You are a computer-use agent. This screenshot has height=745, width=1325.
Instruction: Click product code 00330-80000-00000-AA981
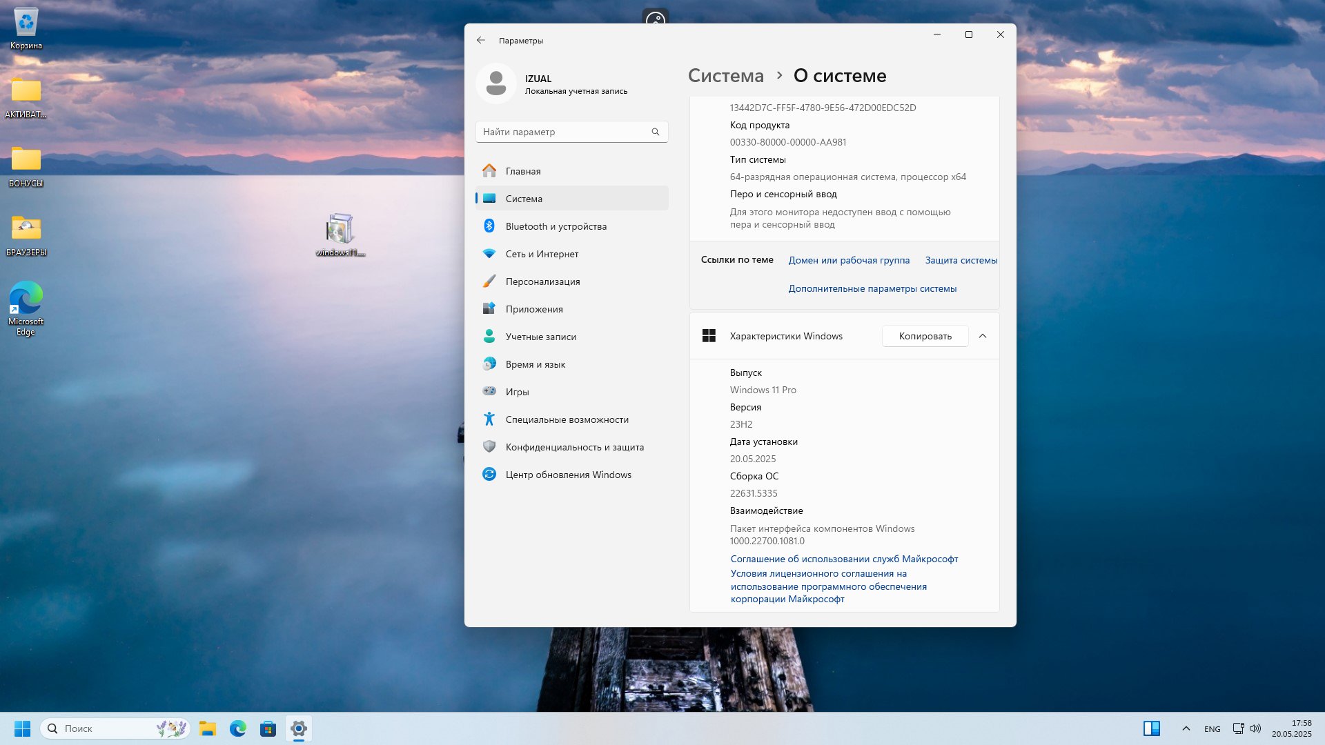(x=788, y=142)
